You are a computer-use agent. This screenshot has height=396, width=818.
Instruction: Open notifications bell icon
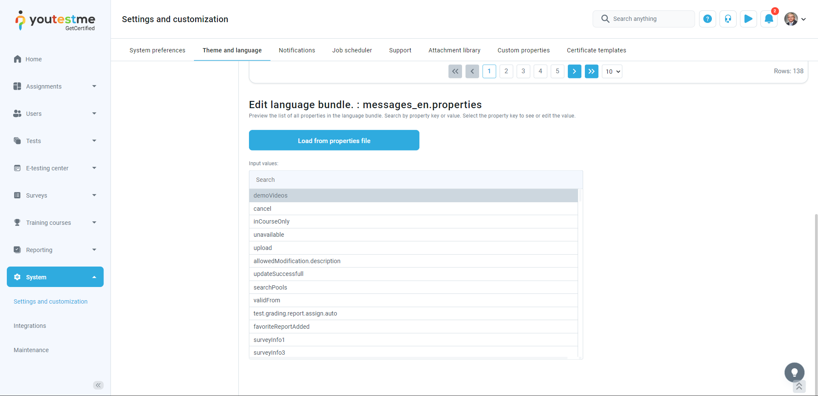[x=769, y=19]
